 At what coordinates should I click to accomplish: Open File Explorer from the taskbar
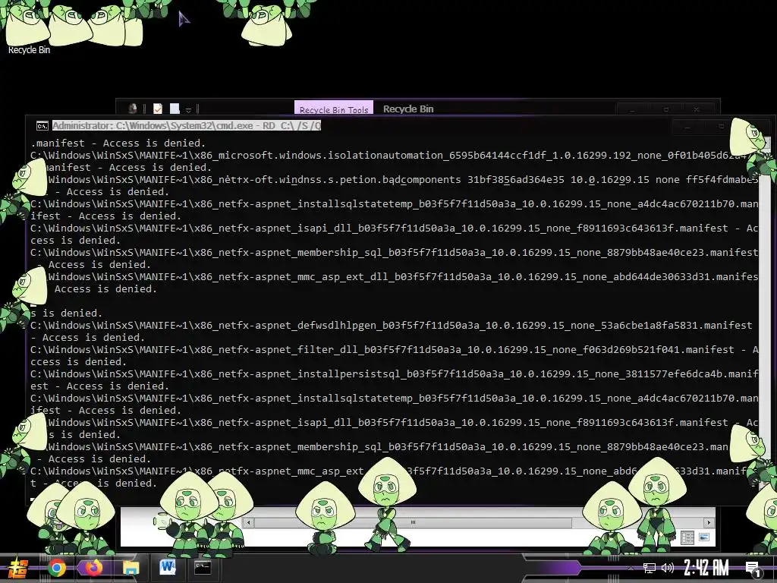(131, 568)
